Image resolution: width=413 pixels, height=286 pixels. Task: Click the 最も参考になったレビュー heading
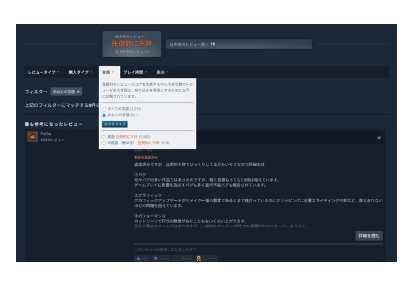tap(53, 124)
